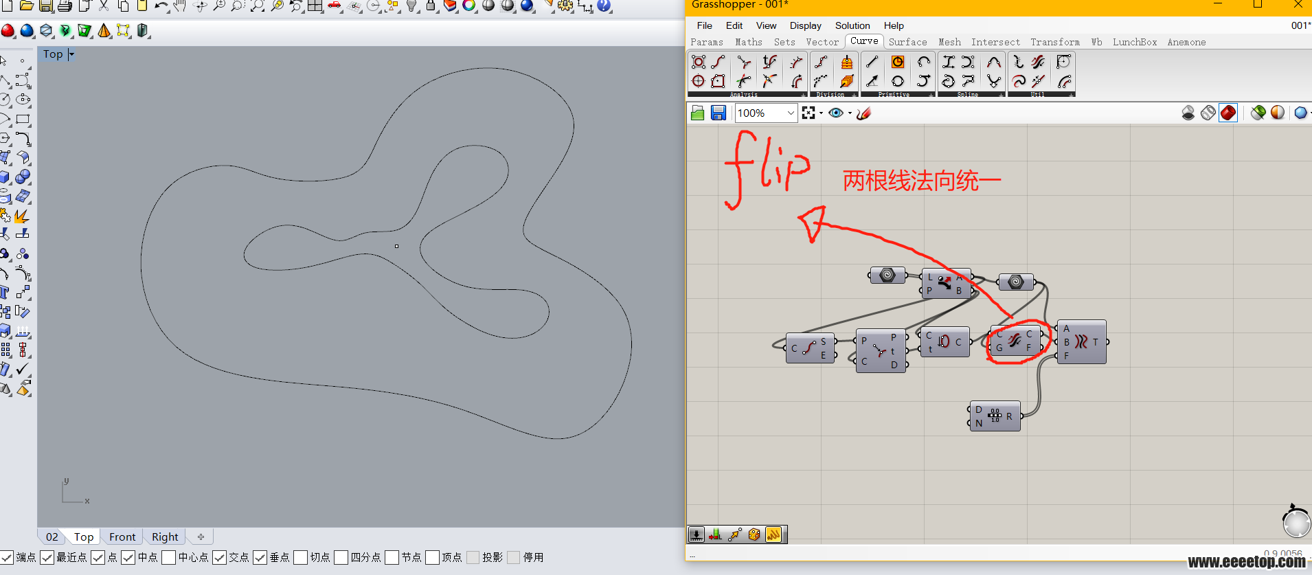Image resolution: width=1312 pixels, height=575 pixels.
Task: Enable the 切点 osnap checkbox
Action: (x=301, y=557)
